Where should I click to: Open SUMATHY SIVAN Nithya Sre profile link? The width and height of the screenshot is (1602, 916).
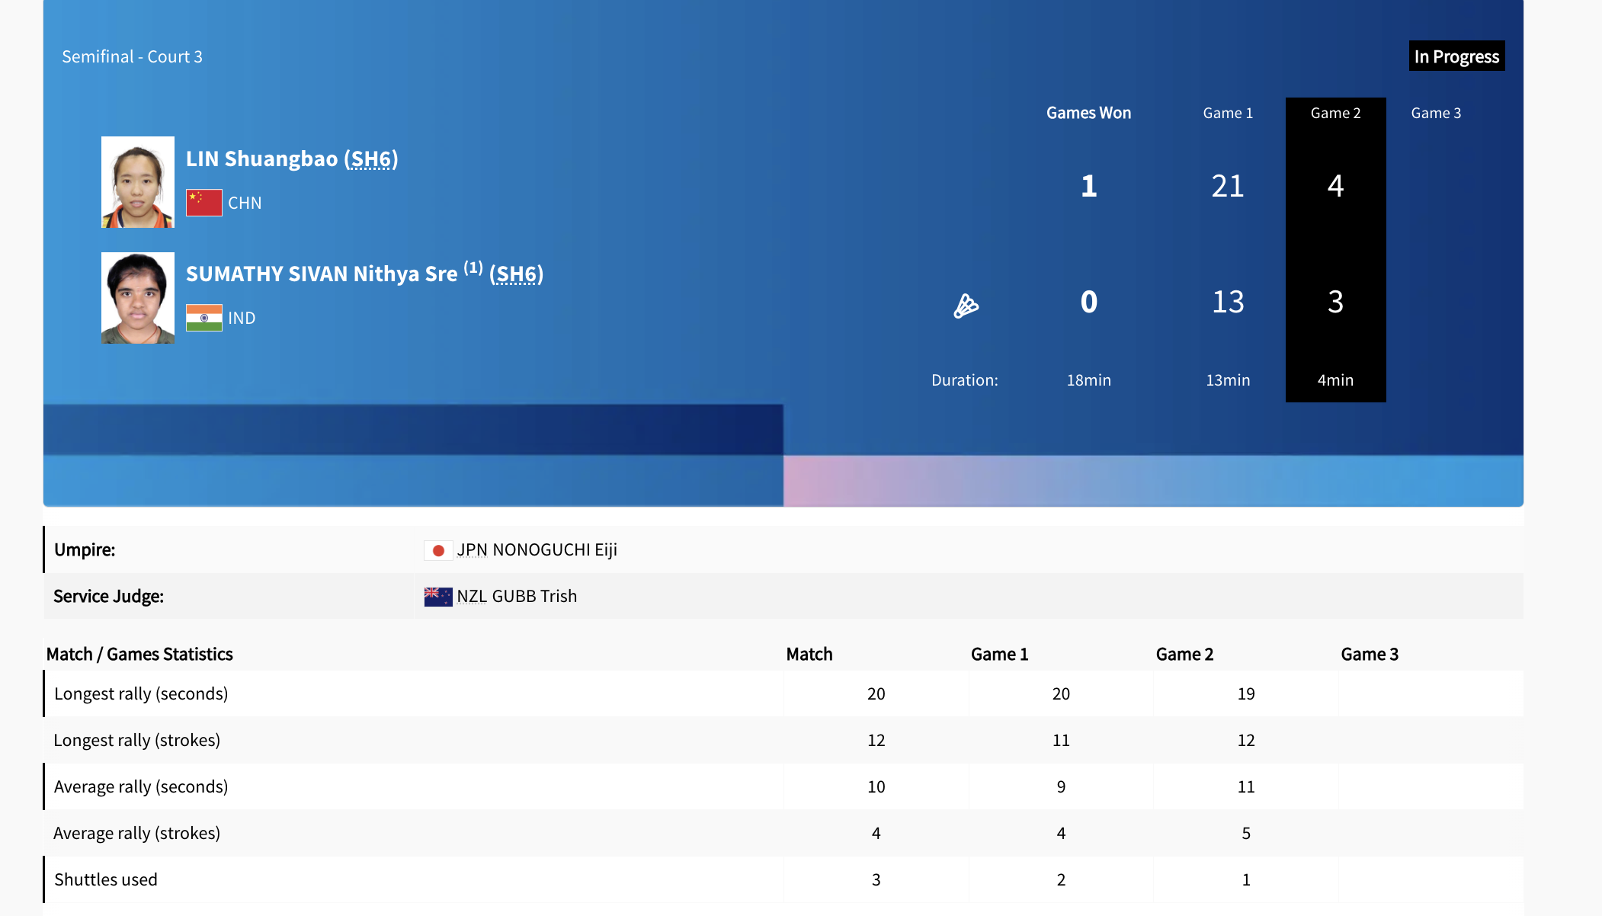click(x=321, y=274)
